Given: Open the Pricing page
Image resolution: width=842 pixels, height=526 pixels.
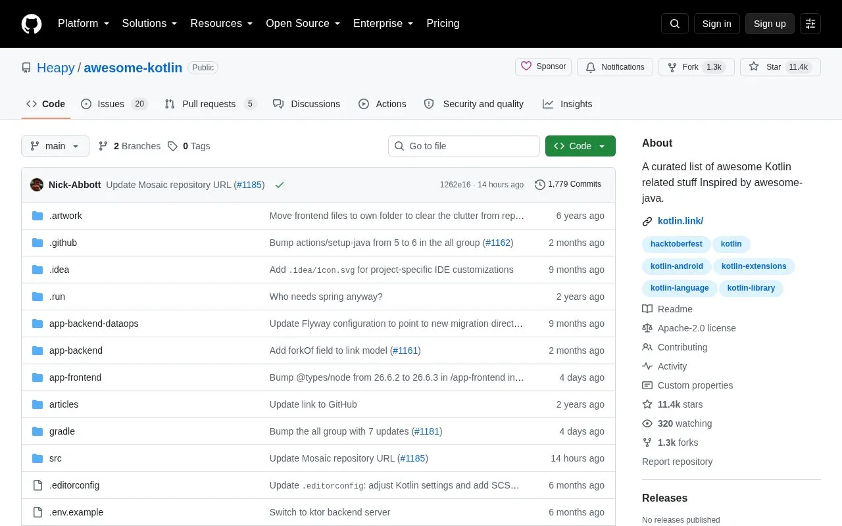Looking at the screenshot, I should [443, 24].
